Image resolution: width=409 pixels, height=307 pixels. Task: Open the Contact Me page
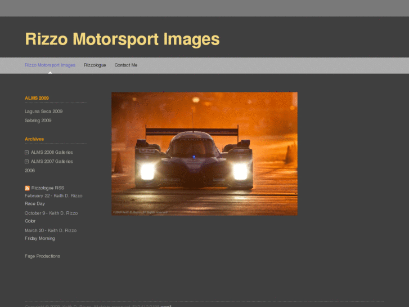pyautogui.click(x=125, y=65)
